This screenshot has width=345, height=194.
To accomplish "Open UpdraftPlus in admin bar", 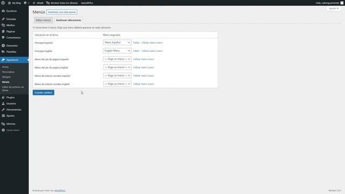I will click(87, 3).
